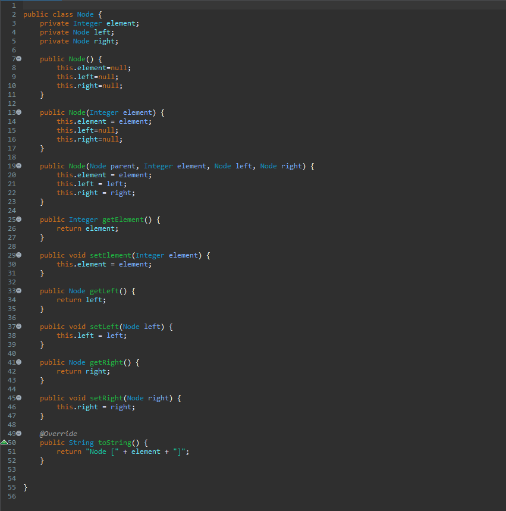Collapse the getLeft method body
This screenshot has height=511, width=506.
click(18, 290)
